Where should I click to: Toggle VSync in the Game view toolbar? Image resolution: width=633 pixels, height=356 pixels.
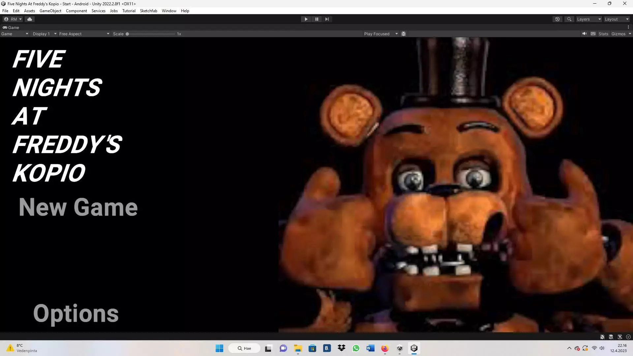click(593, 33)
